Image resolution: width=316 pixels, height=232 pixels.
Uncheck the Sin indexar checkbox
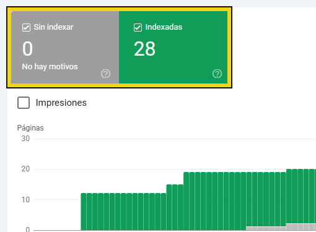pyautogui.click(x=26, y=27)
